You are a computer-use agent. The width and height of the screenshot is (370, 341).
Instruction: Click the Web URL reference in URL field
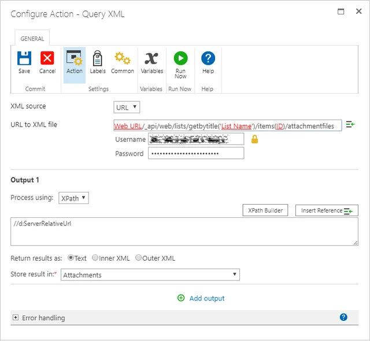click(x=128, y=126)
